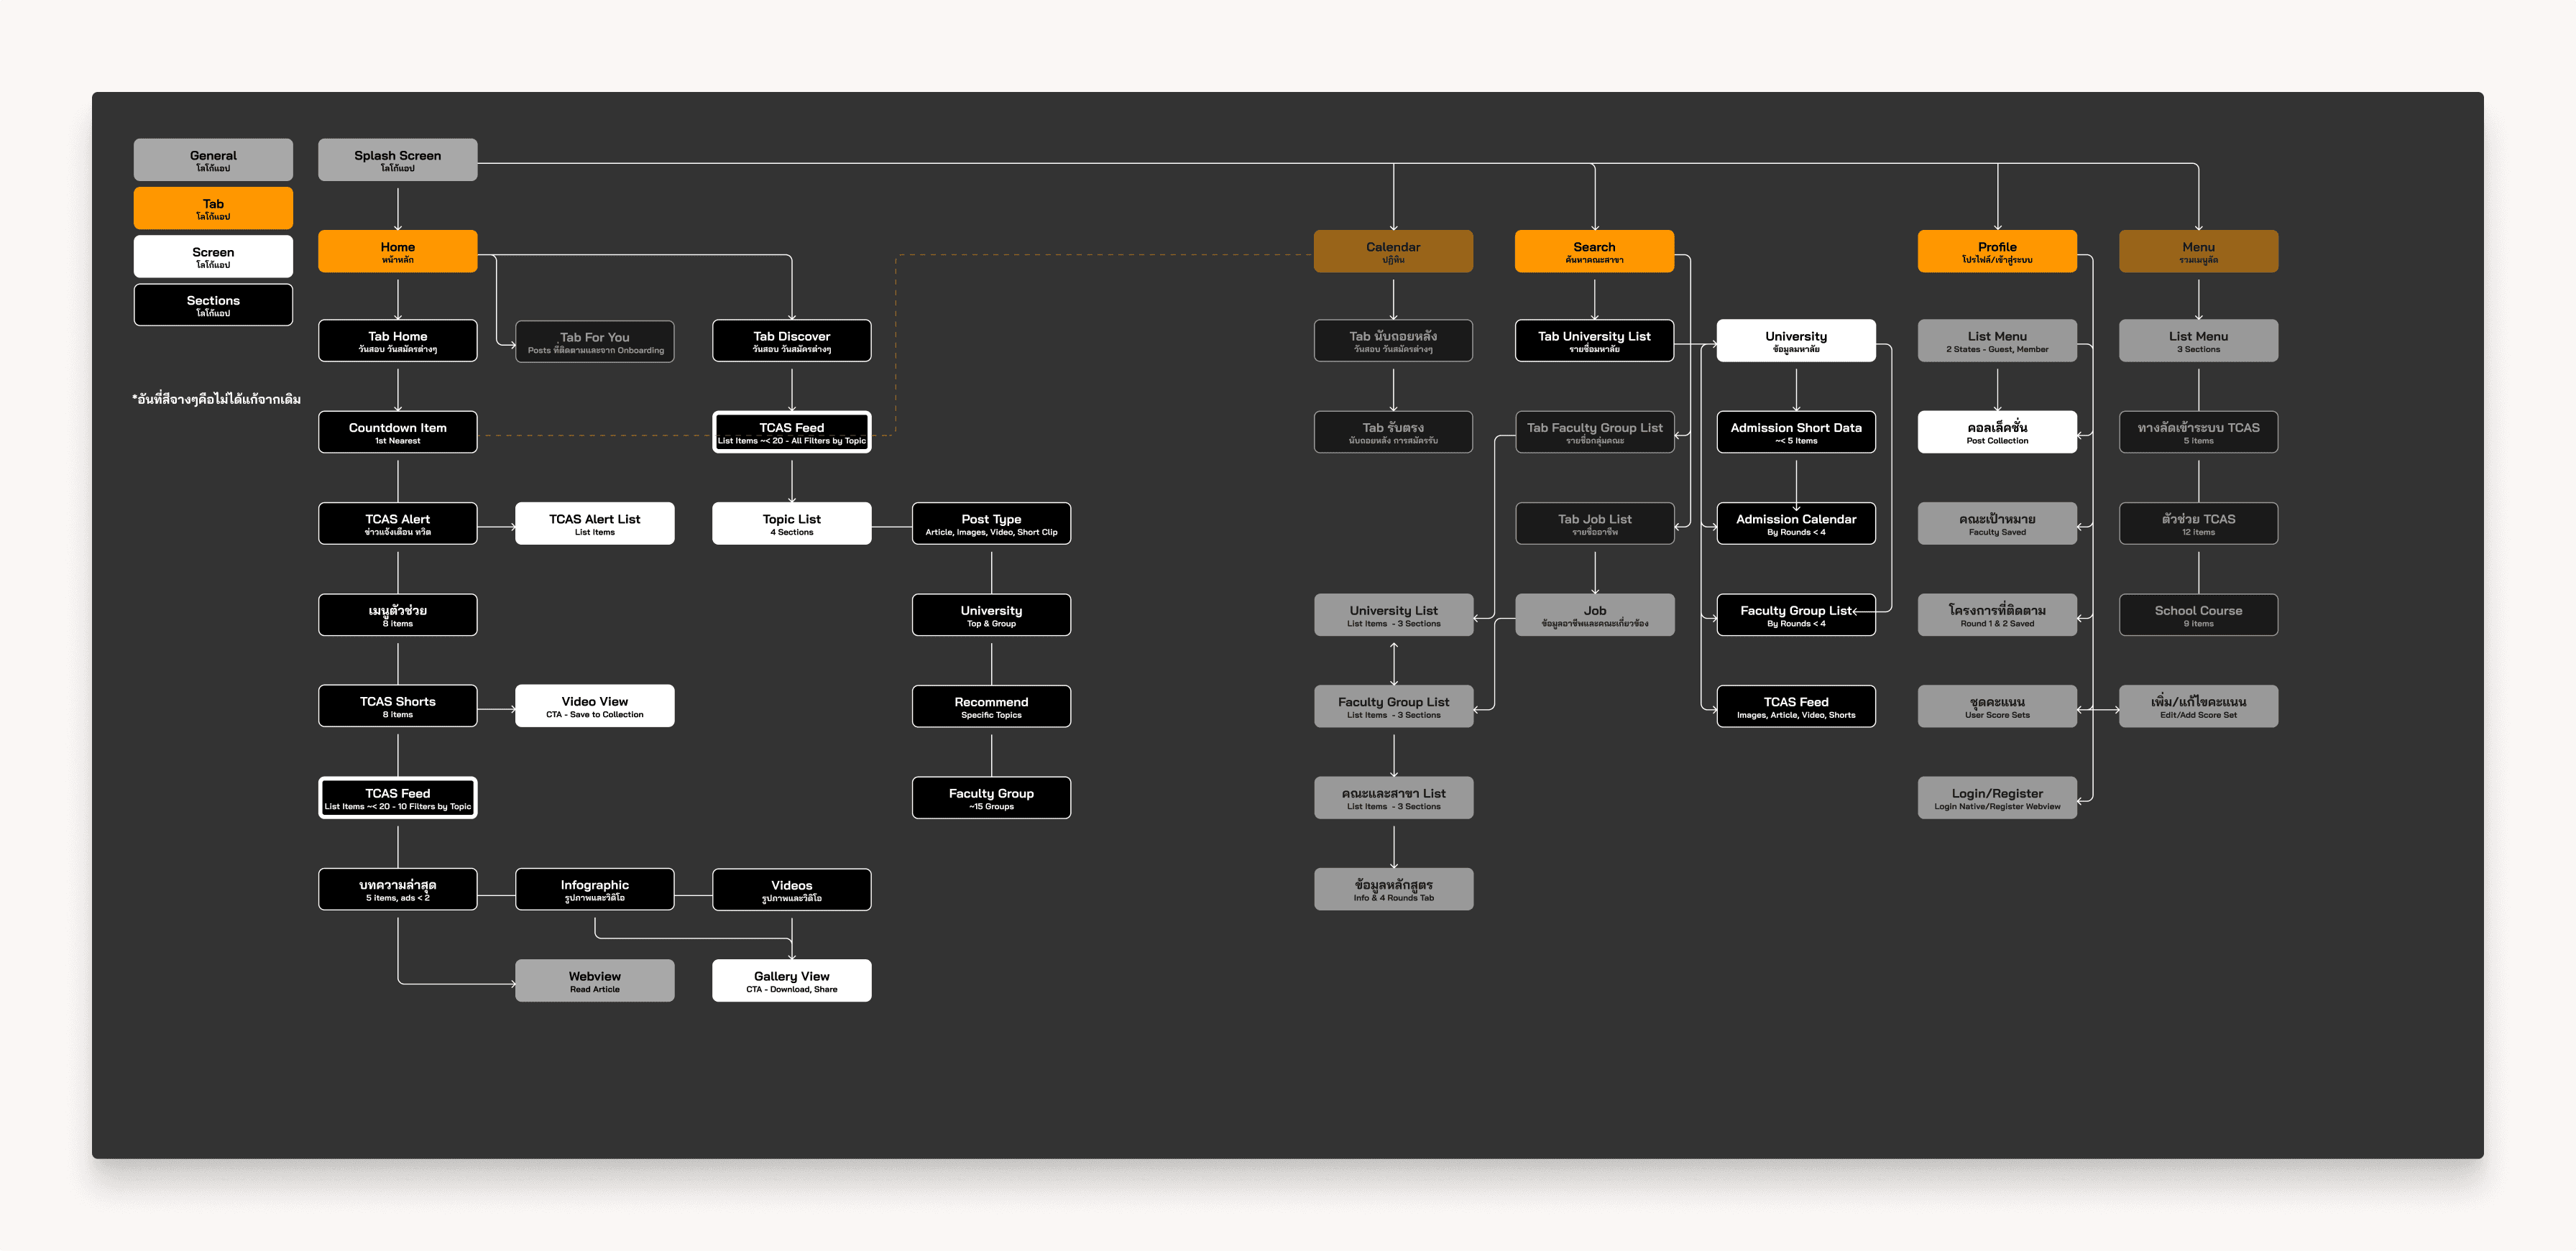Select the Countdown Item section box
2576x1251 pixels.
(397, 432)
